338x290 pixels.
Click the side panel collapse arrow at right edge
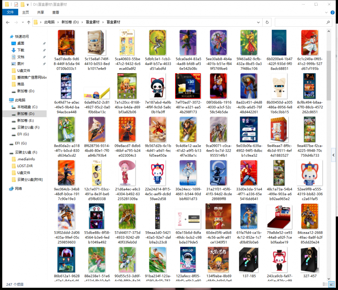pos(334,155)
